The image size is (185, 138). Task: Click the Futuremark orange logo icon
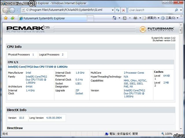tap(143, 29)
